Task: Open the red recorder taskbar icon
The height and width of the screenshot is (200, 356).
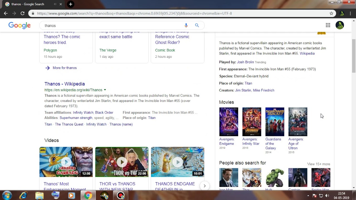Action: [x=121, y=196]
